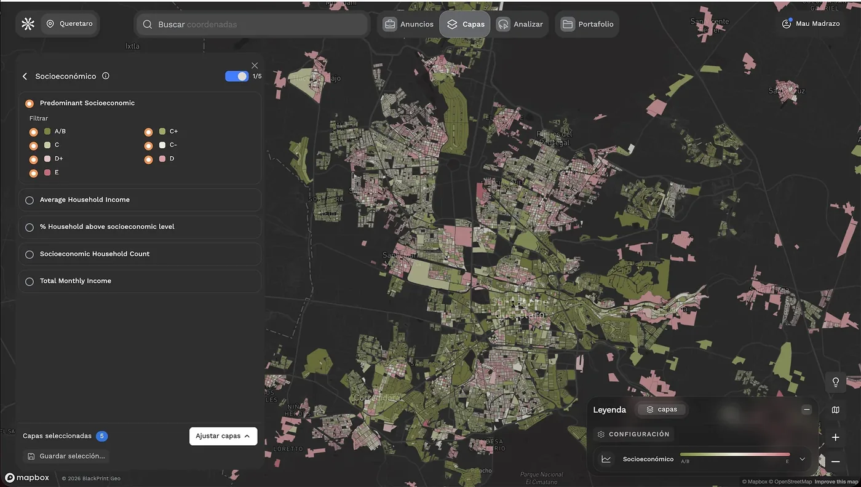
Task: Toggle the E filter option
Action: [x=34, y=173]
